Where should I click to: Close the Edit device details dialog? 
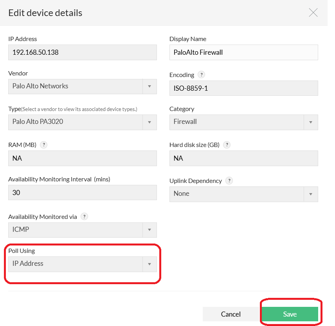coord(313,13)
